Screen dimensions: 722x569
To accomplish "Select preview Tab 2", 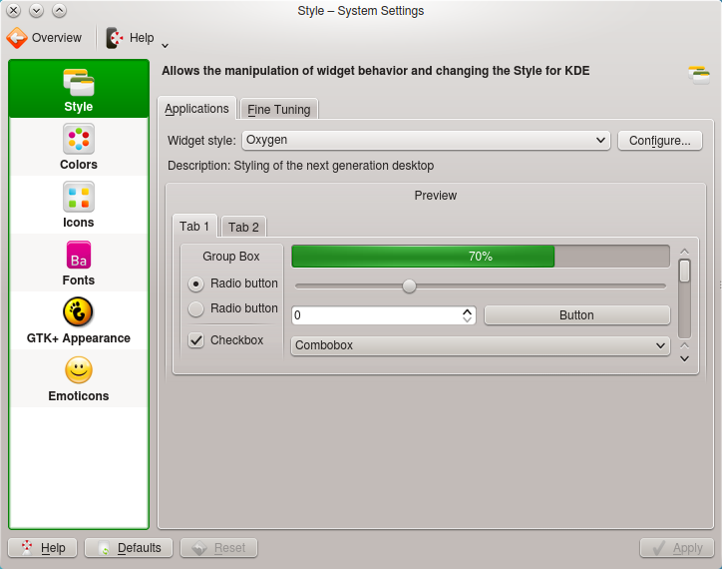I will (x=243, y=227).
